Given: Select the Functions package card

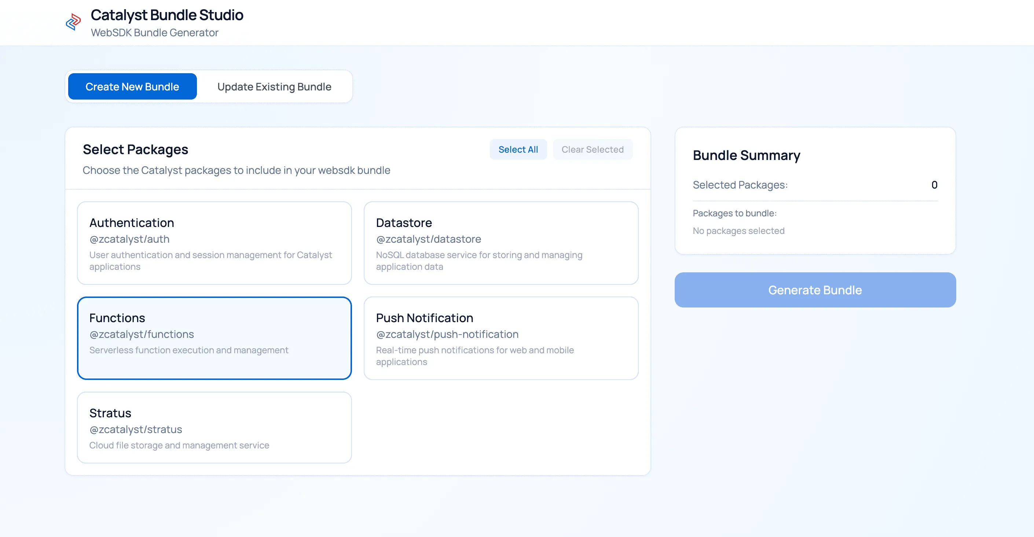Looking at the screenshot, I should coord(214,338).
